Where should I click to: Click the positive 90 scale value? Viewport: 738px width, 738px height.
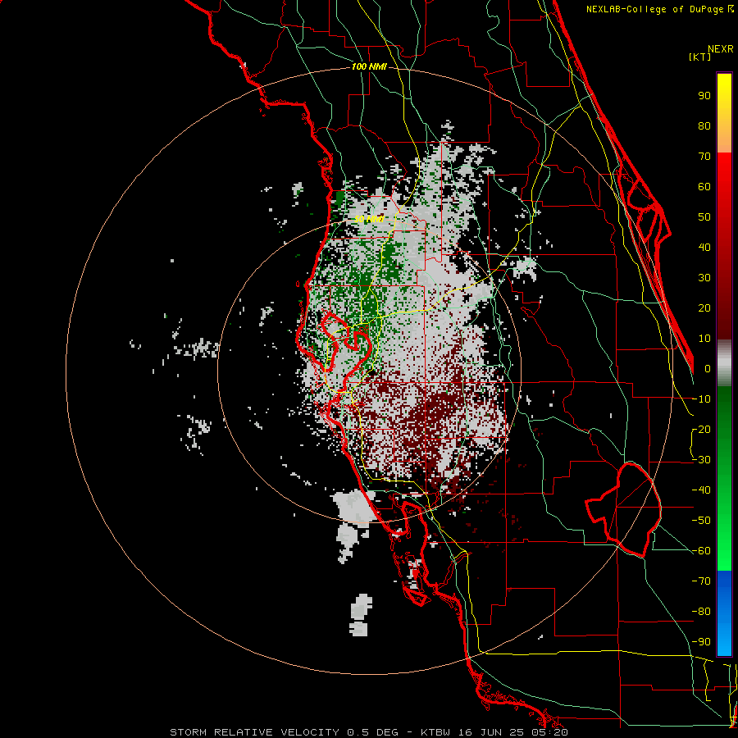(x=704, y=96)
